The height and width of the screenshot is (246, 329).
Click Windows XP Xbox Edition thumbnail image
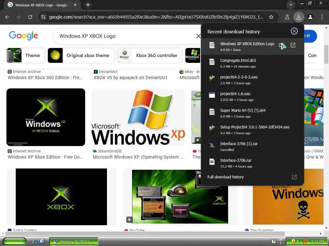[x=46, y=117]
